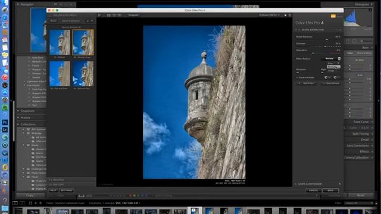Click Lightroom main window display icon in filmstrip bar
The image size is (381, 214).
tap(15, 203)
